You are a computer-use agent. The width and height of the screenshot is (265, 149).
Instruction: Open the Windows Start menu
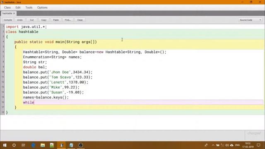[5, 145]
